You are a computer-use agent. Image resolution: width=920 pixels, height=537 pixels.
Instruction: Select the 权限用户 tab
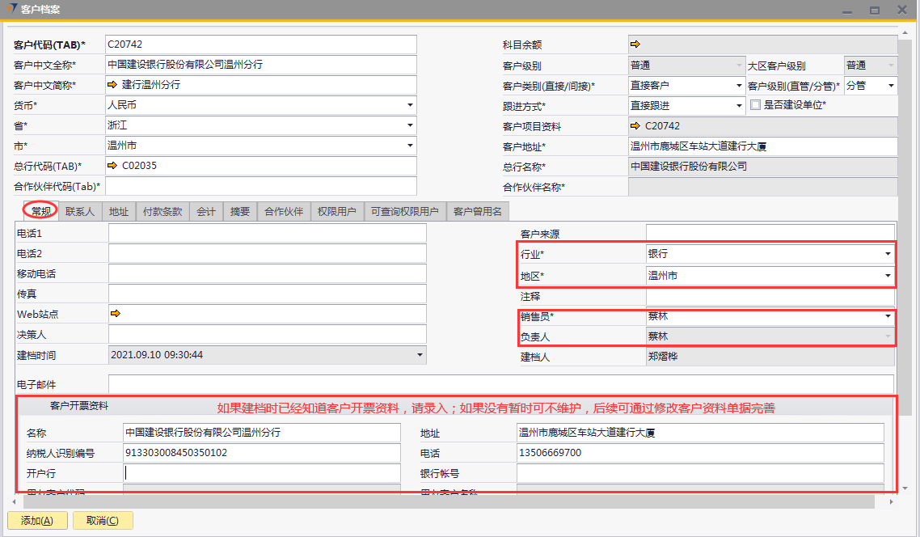(x=337, y=212)
